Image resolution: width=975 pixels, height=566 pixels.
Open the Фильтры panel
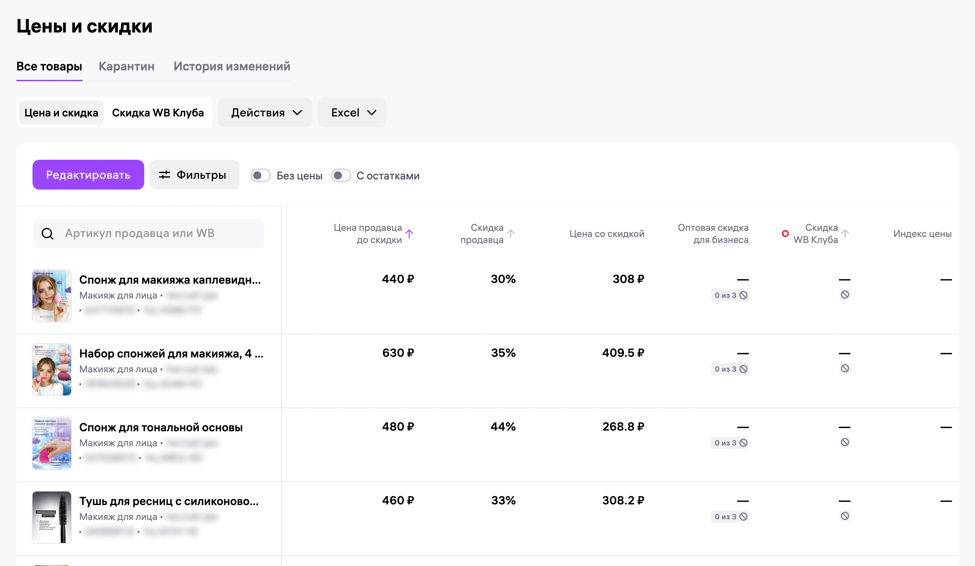click(194, 175)
